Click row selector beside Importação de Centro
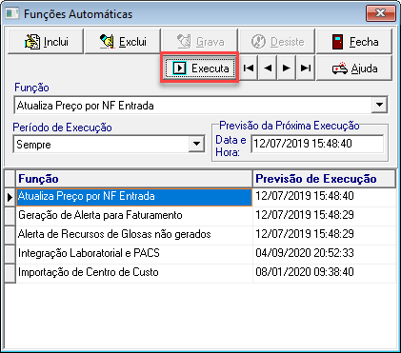This screenshot has width=401, height=353. [10, 273]
